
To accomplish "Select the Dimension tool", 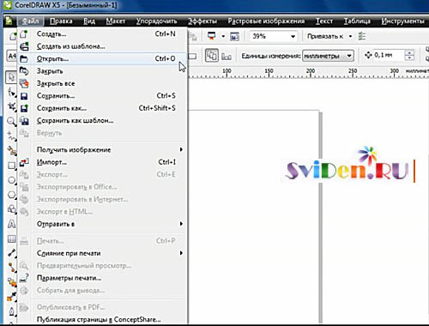I will 11,253.
